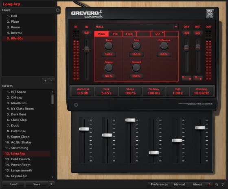Click the Overloud logo
This screenshot has width=228, height=189.
pyautogui.click(x=210, y=13)
